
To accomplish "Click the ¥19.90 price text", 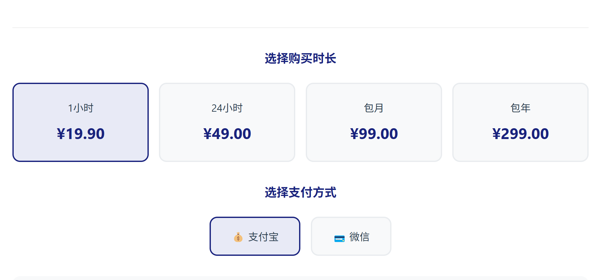I will [80, 134].
